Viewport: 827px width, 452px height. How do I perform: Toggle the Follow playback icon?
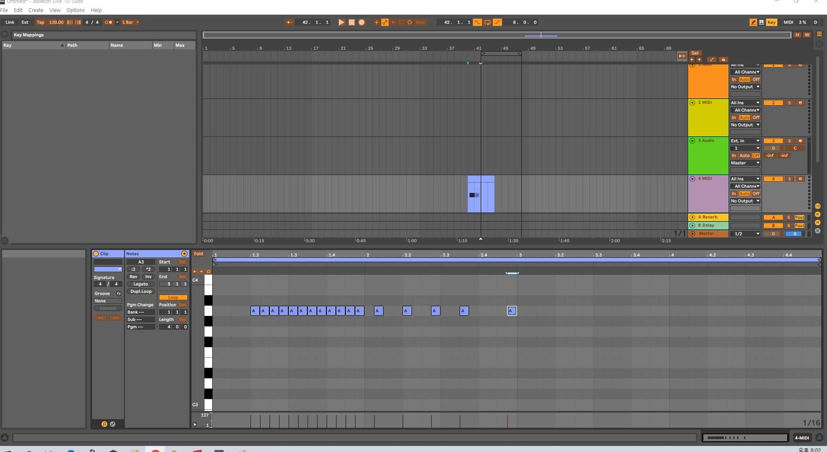pyautogui.click(x=289, y=22)
